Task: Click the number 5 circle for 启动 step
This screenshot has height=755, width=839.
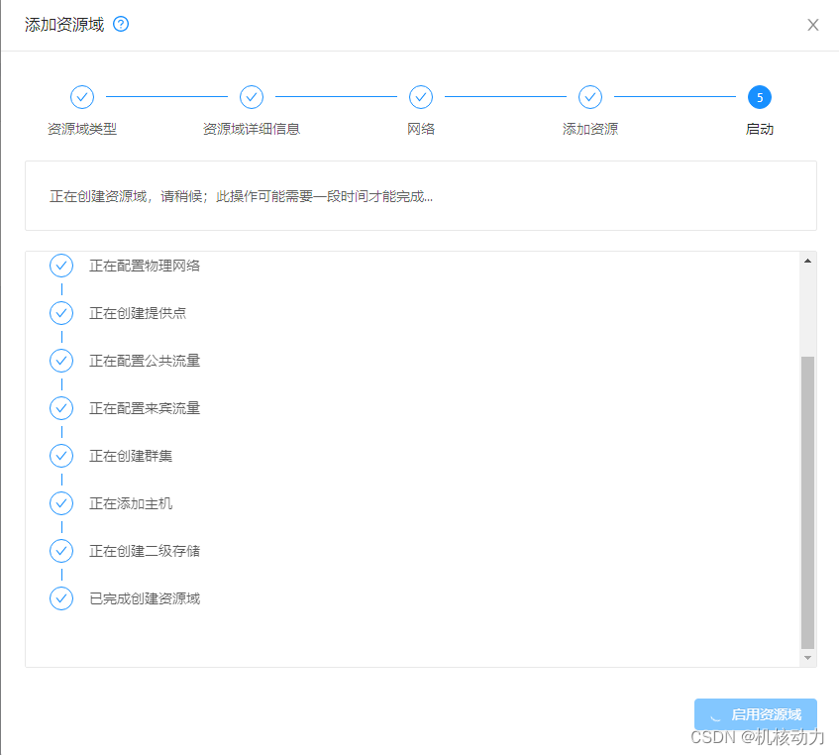Action: 760,97
